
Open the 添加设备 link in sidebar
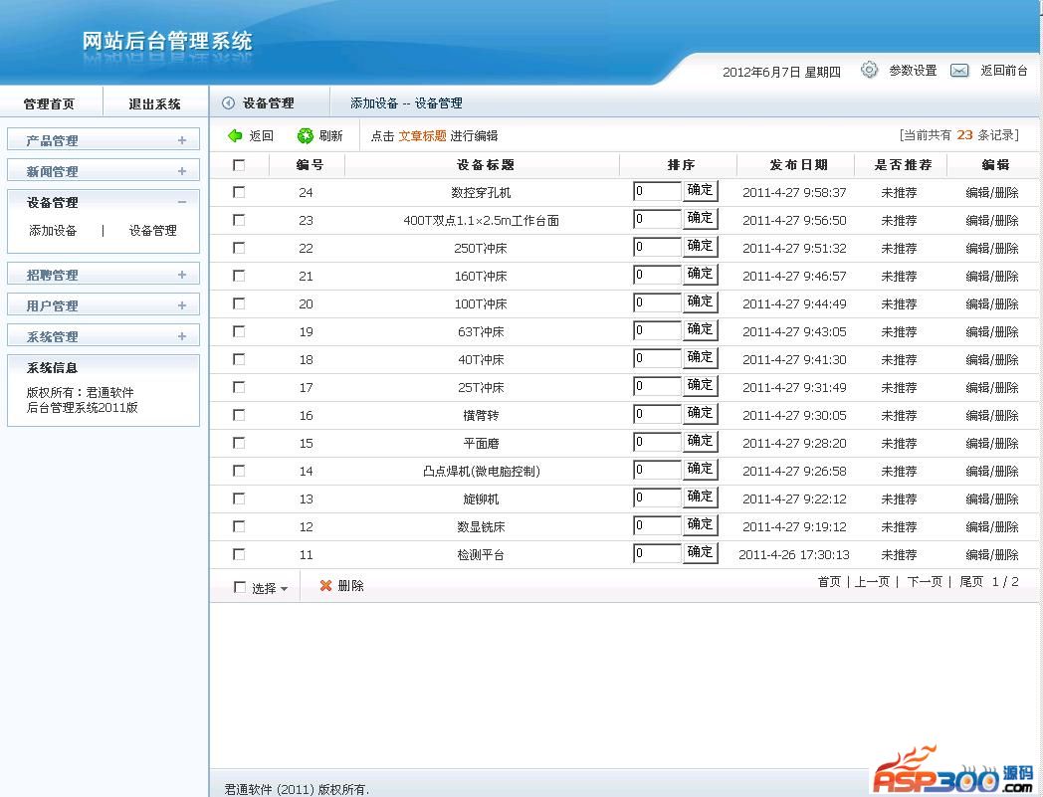53,231
